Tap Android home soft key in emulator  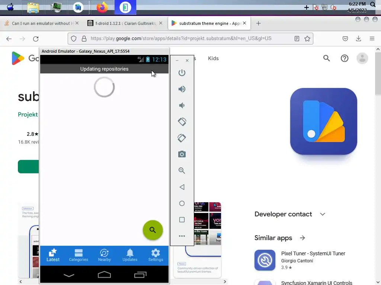(x=104, y=275)
